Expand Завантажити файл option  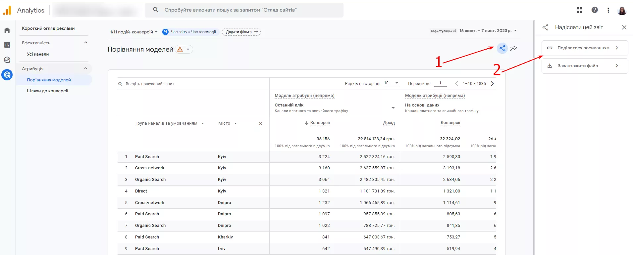[x=617, y=66]
